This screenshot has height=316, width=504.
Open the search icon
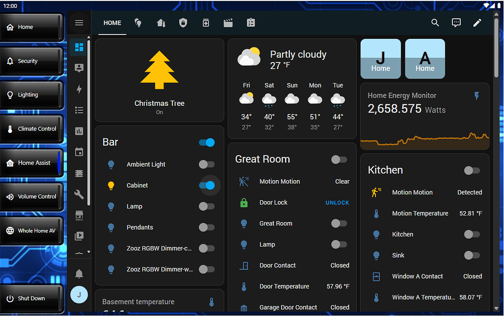pos(435,23)
